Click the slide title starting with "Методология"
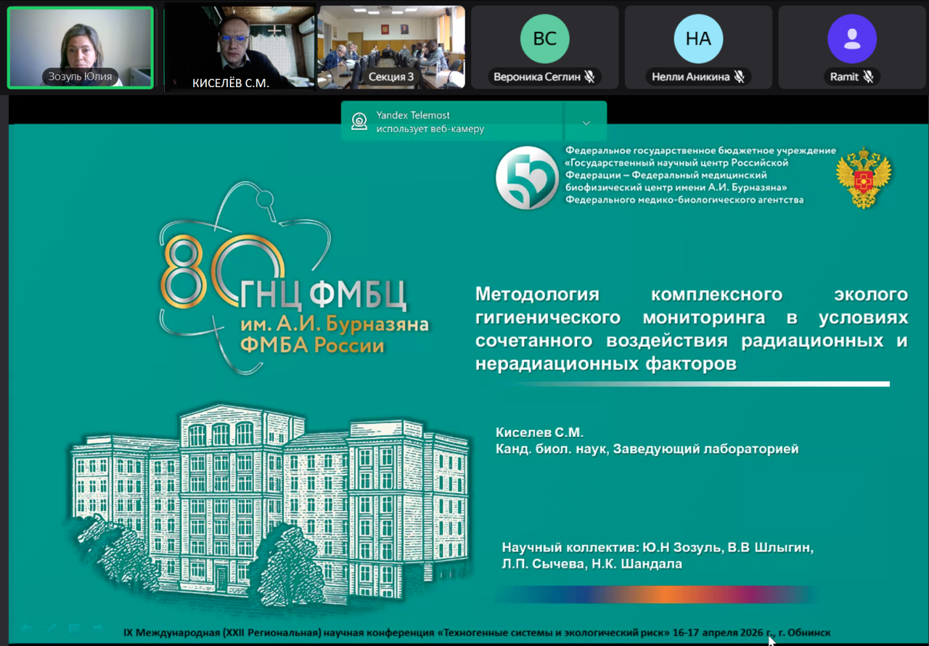Viewport: 929px width, 646px height. point(691,329)
